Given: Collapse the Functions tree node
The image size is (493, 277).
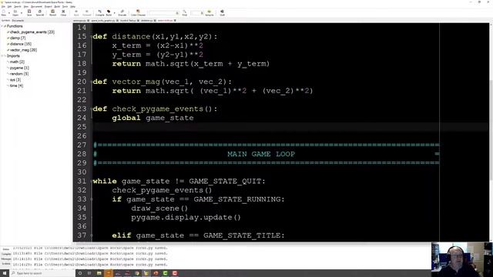Looking at the screenshot, I should pos(2,26).
